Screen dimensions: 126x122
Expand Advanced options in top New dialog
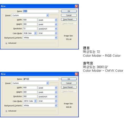(x=6, y=43)
